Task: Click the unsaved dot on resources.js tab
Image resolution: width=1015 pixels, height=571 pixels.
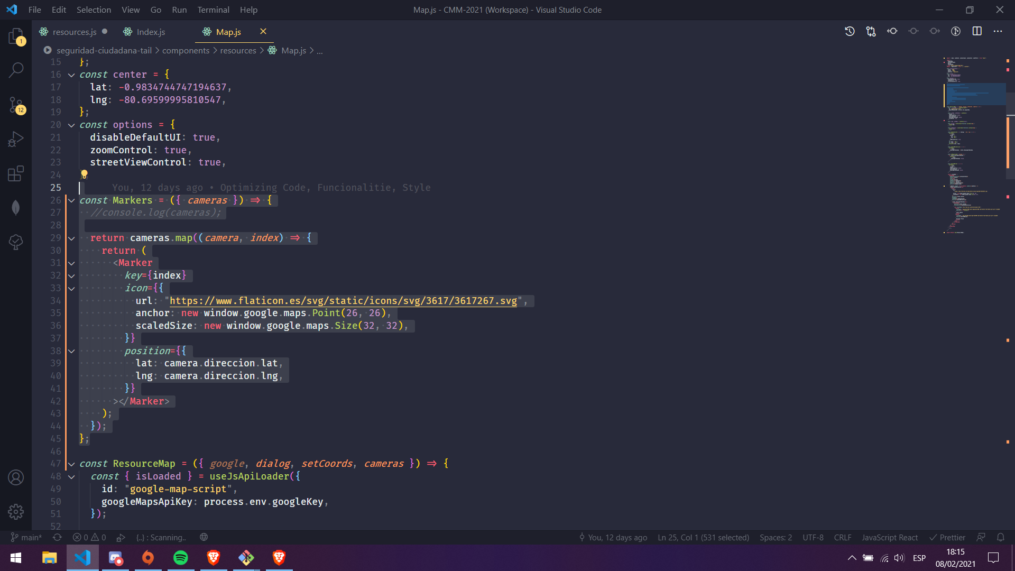Action: coord(105,32)
